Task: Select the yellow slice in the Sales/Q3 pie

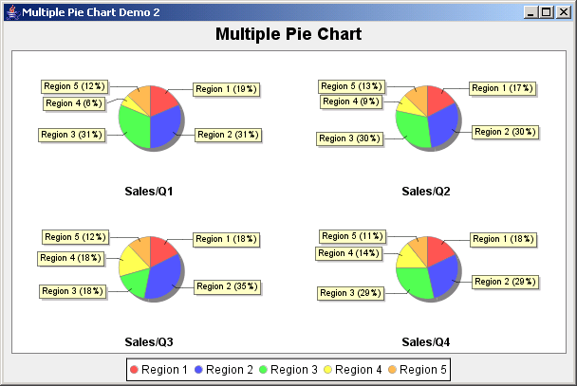Action: click(x=131, y=260)
